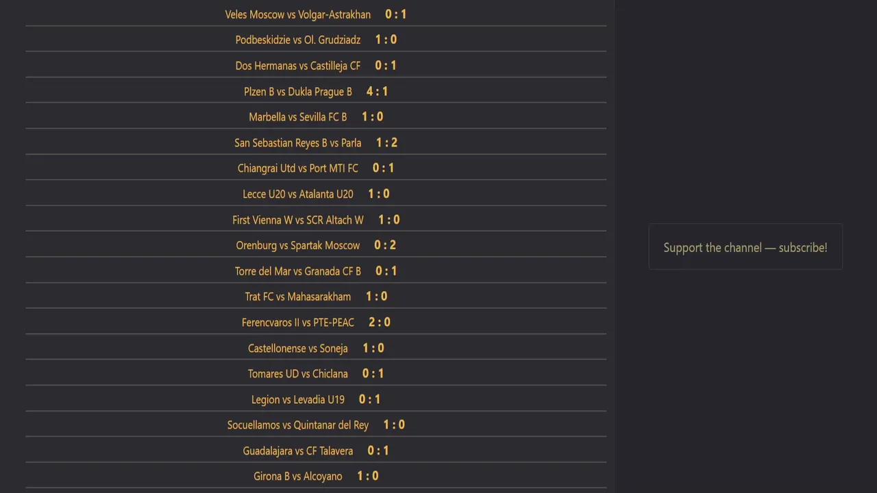Screen dimensions: 877x493
Task: Select Ferencvaros II vs PTE-PEAC row
Action: (x=298, y=323)
